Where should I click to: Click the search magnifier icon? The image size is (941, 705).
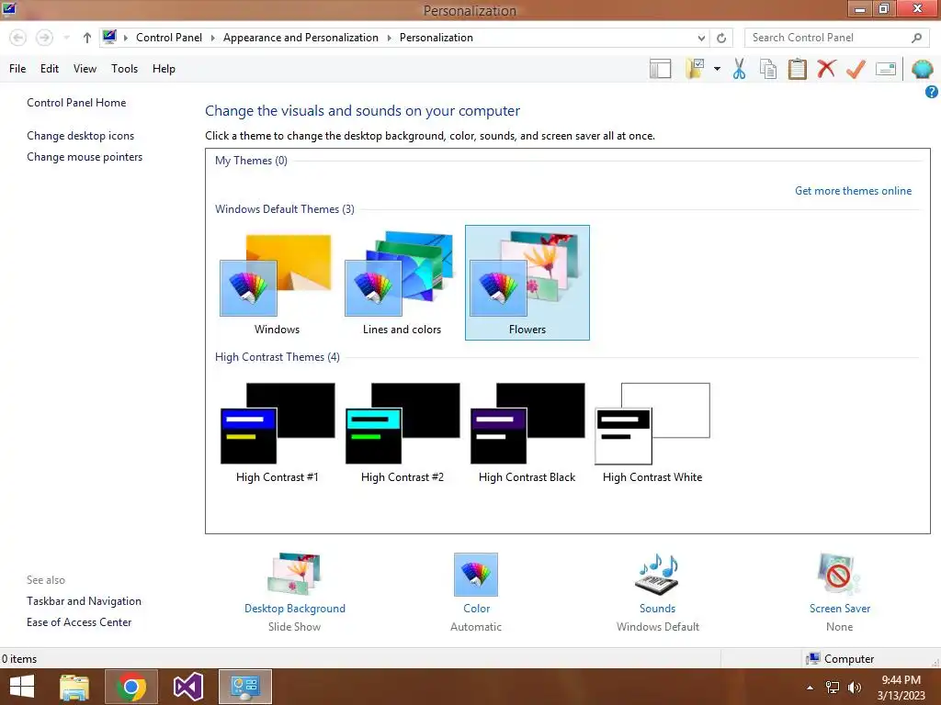tap(916, 38)
